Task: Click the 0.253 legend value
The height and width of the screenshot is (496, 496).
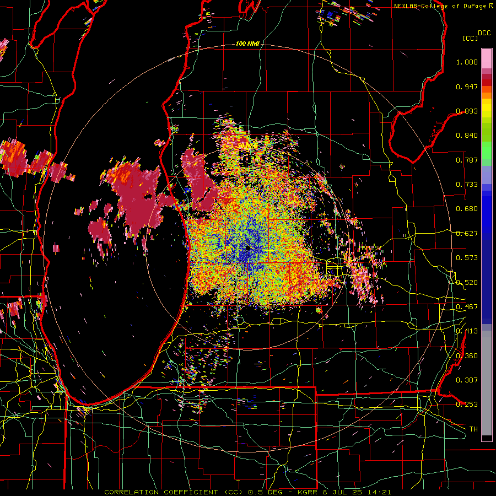Action: pyautogui.click(x=467, y=405)
